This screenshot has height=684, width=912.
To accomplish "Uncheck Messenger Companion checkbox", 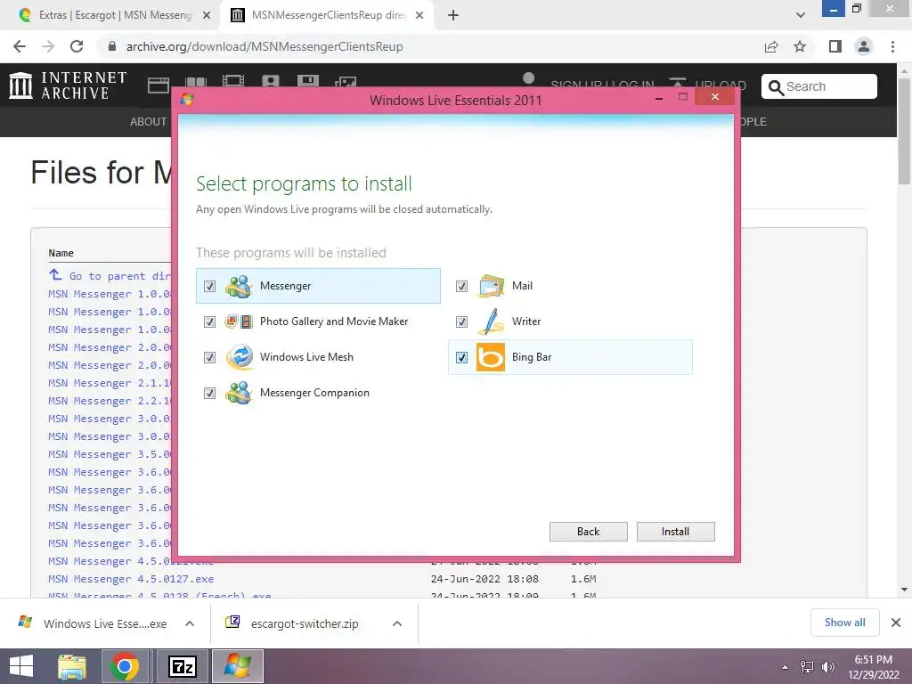I will tap(209, 393).
